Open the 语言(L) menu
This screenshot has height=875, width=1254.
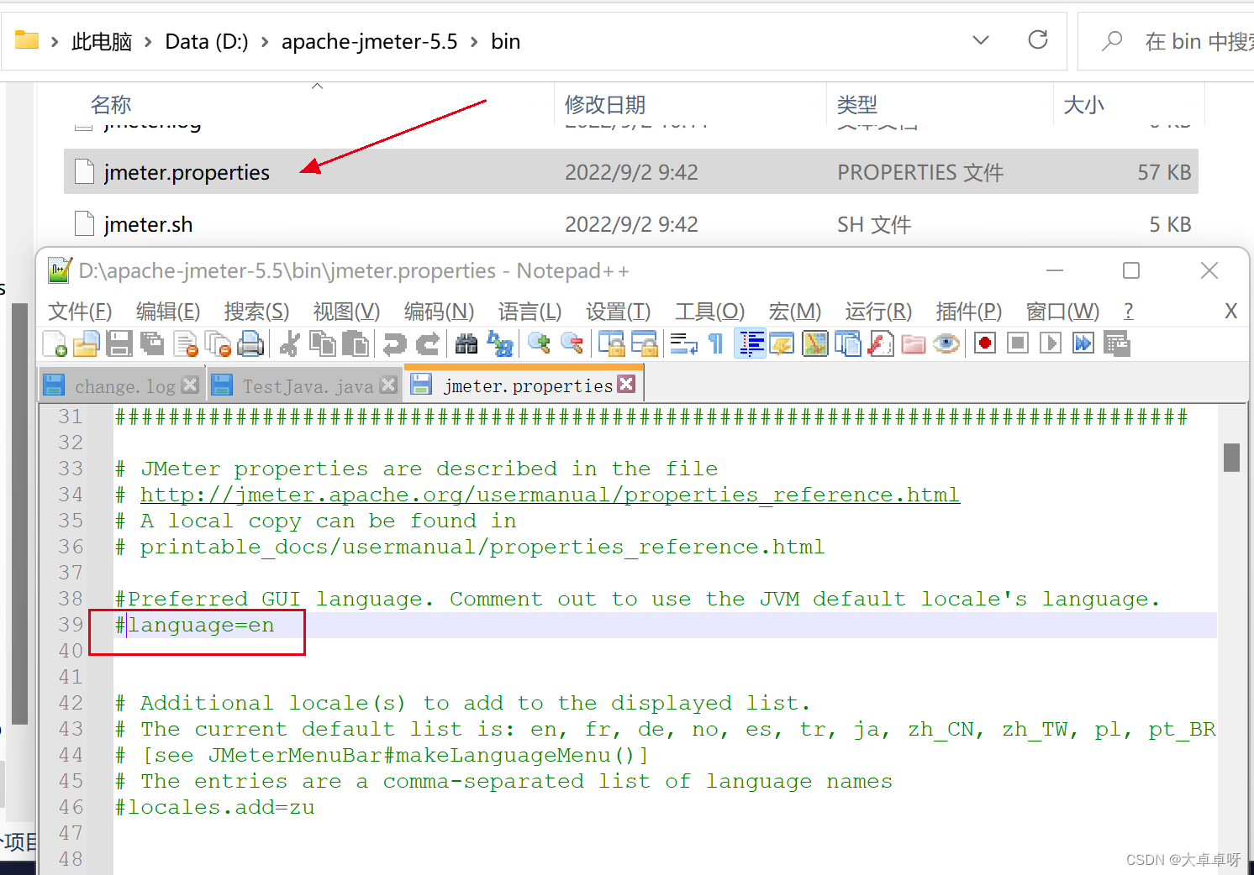click(530, 312)
